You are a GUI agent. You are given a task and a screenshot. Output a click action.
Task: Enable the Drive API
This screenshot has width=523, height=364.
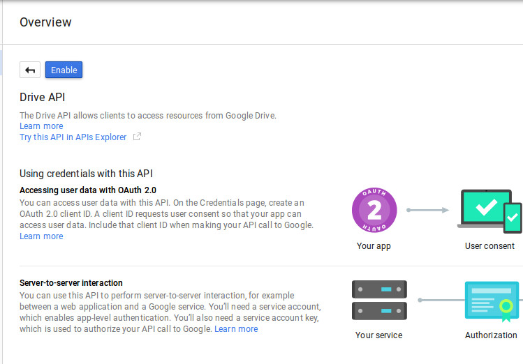64,70
